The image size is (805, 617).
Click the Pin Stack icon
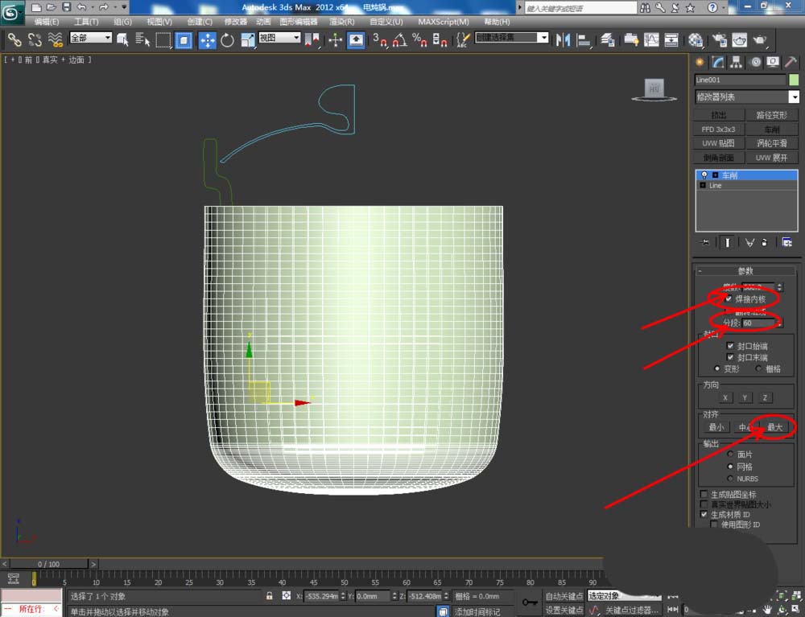[x=706, y=242]
